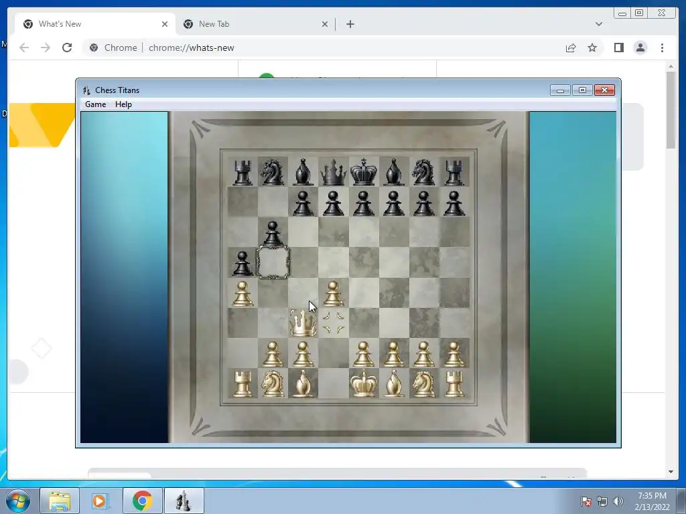Viewport: 686px width, 514px height.
Task: Select the white pawn on a4
Action: (243, 294)
